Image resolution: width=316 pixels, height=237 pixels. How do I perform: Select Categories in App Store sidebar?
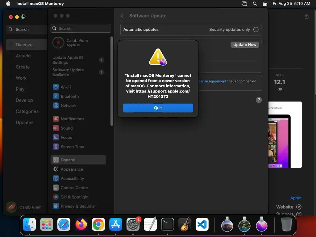pyautogui.click(x=27, y=111)
